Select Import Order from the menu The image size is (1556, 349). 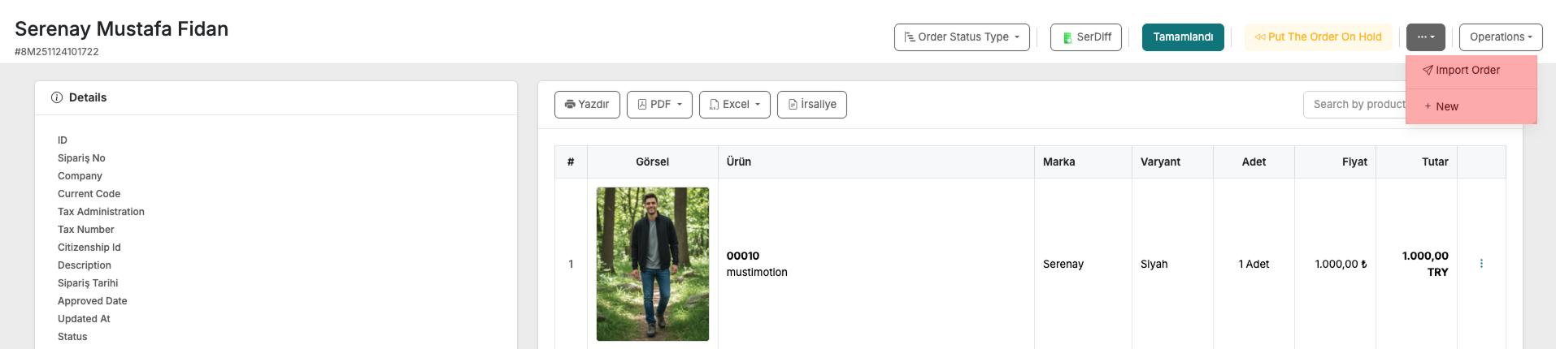1467,71
